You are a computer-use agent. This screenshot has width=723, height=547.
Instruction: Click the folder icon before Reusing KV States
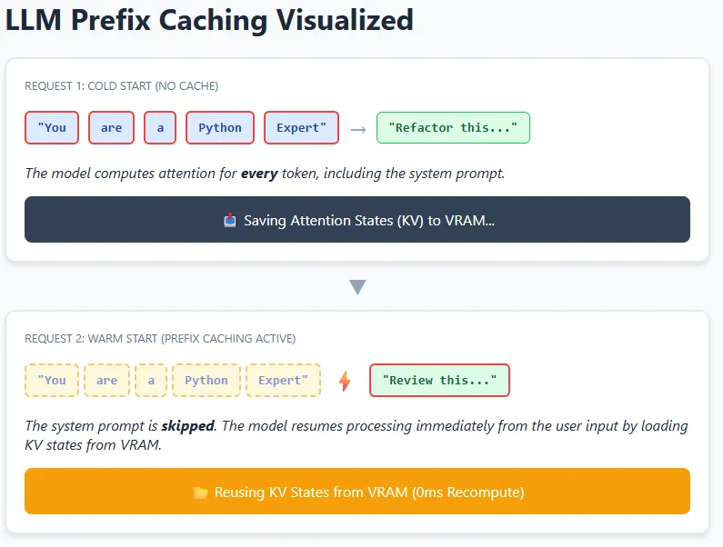(201, 492)
